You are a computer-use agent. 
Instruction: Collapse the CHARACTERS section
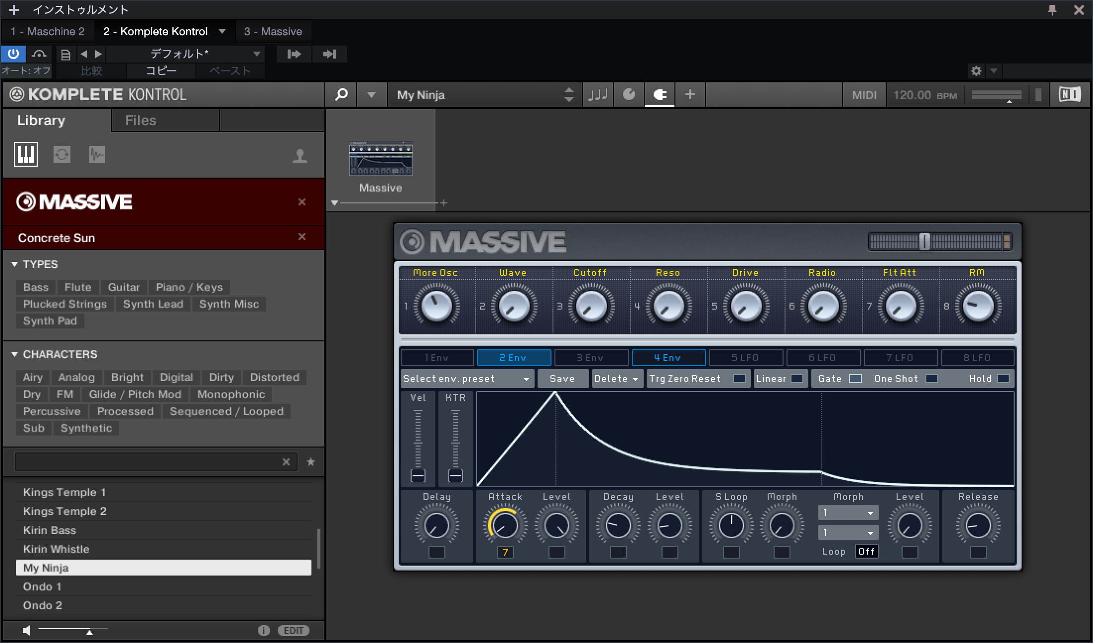14,354
